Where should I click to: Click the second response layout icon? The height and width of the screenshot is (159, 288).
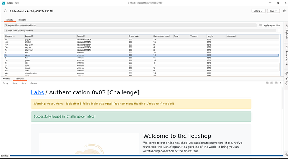click(x=272, y=83)
